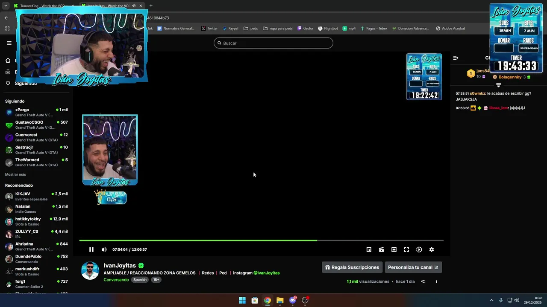Open Ahriadna recommended channel
547x307 pixels.
[36, 246]
